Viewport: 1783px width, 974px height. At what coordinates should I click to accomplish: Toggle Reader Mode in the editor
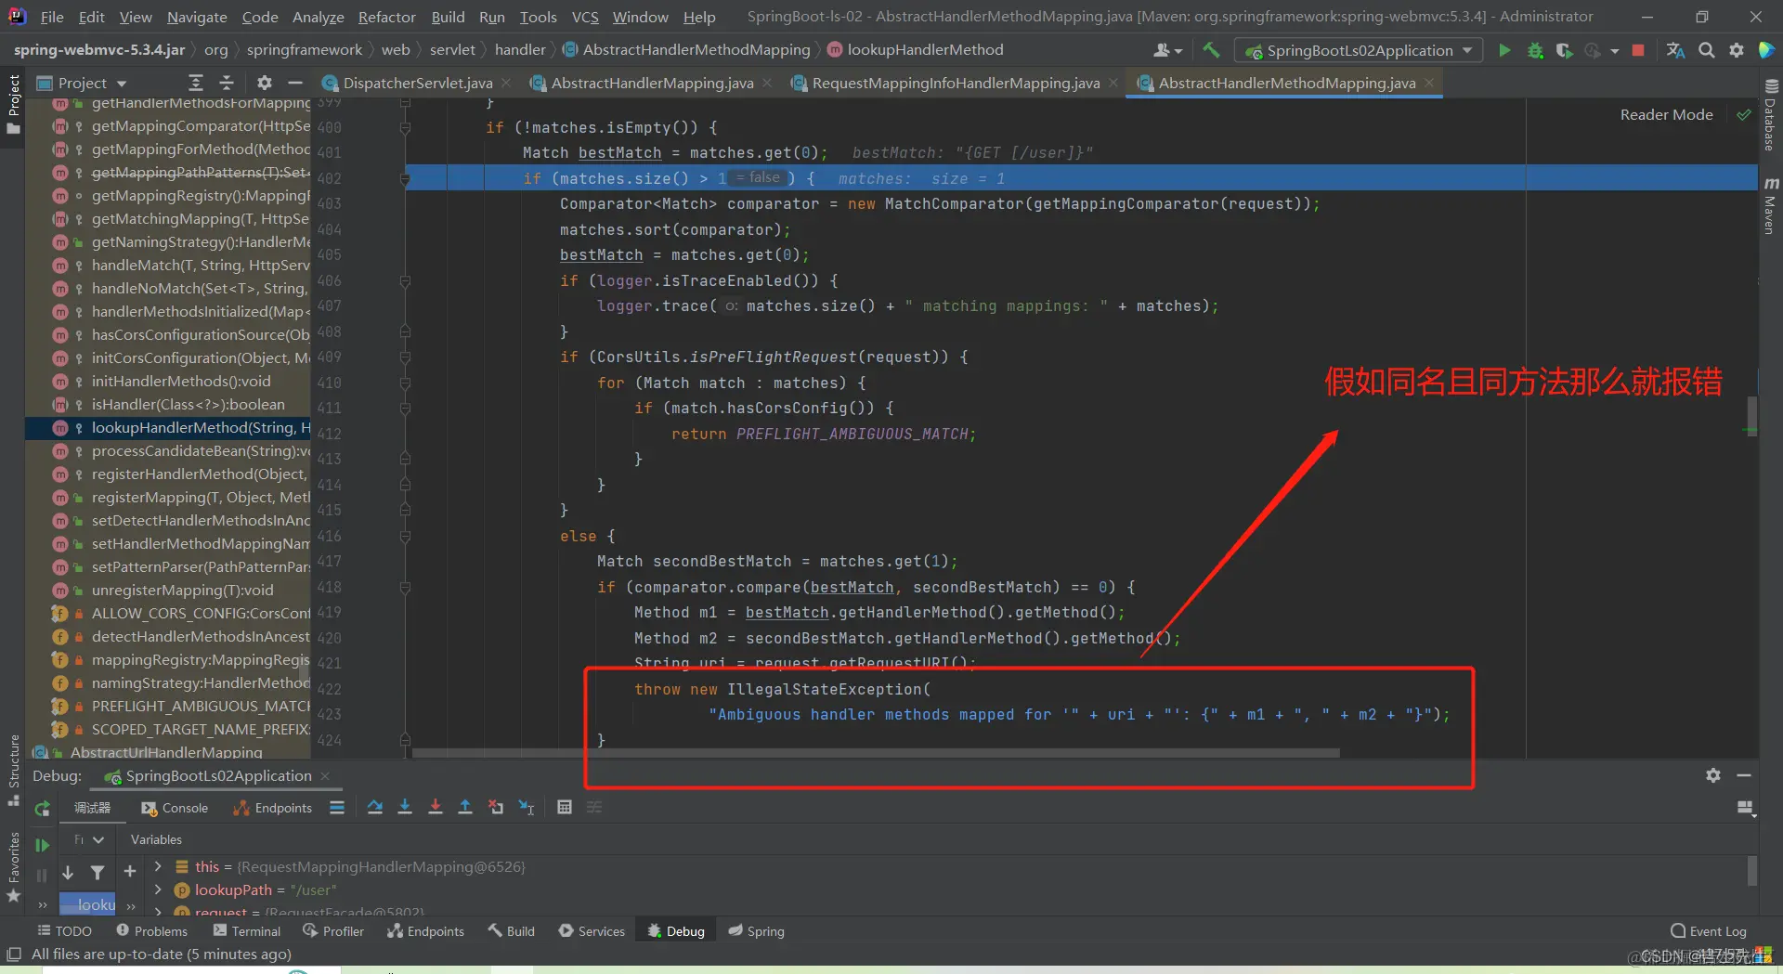(x=1666, y=114)
